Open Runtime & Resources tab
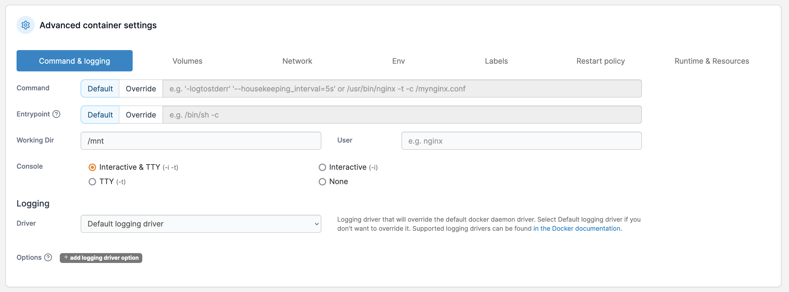 [712, 61]
